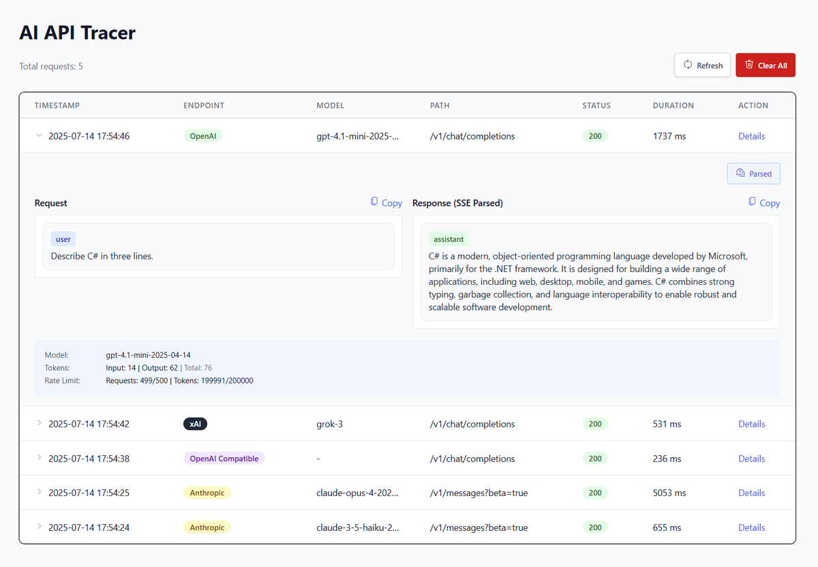Screen dimensions: 818x567
Task: Click the xAI endpoint badge
Action: 195,424
